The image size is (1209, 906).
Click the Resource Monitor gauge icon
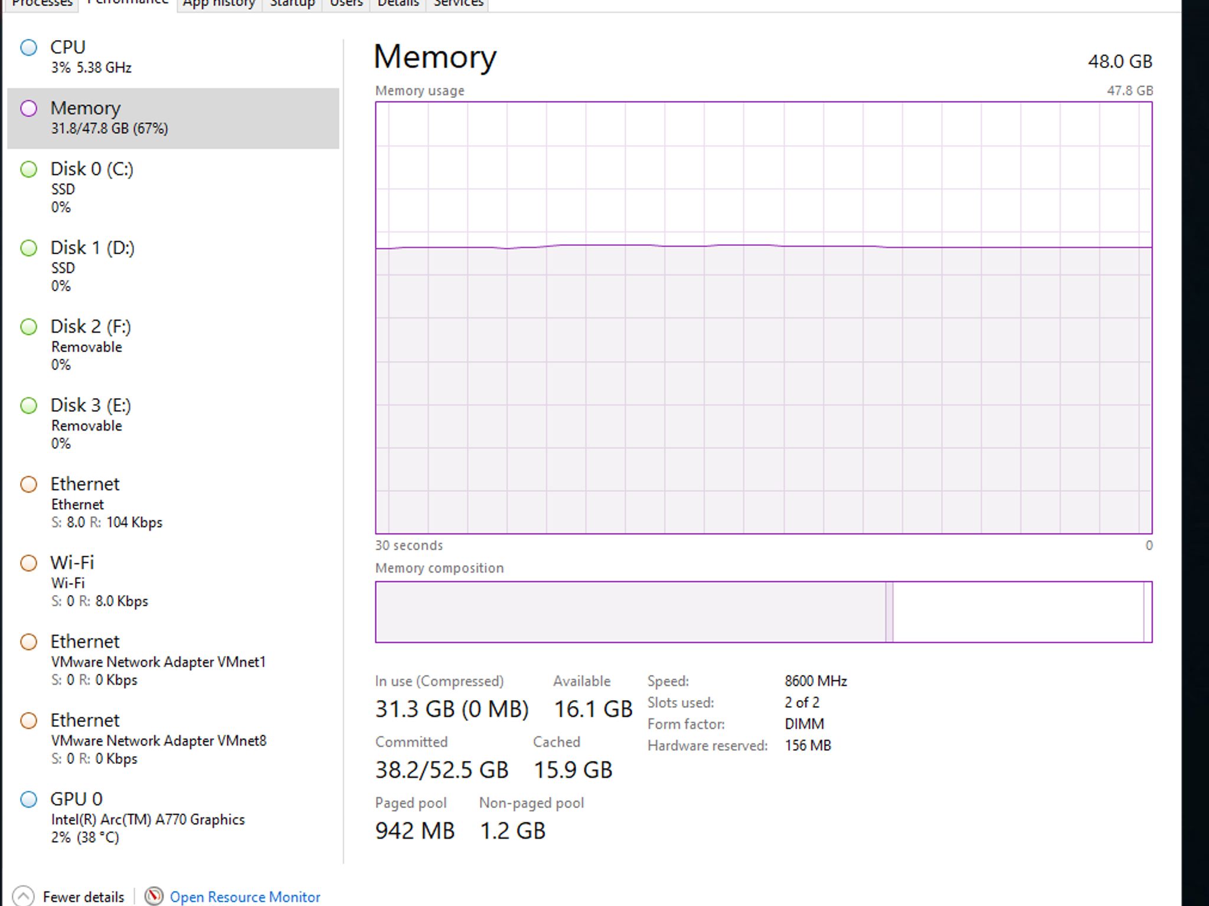coord(153,896)
